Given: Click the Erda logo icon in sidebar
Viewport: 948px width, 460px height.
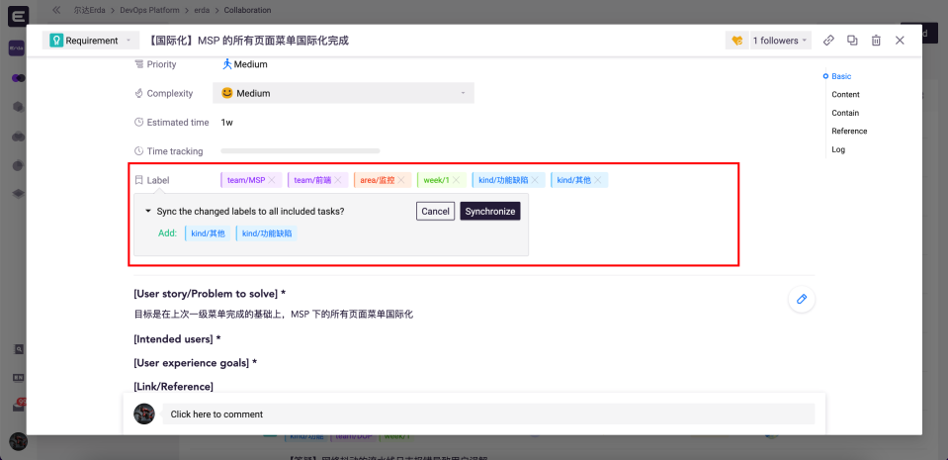Looking at the screenshot, I should tap(18, 17).
